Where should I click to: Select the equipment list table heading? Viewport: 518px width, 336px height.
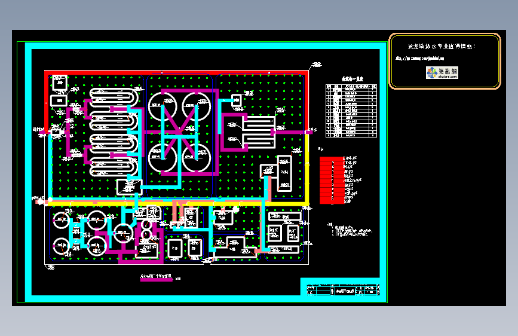353,79
